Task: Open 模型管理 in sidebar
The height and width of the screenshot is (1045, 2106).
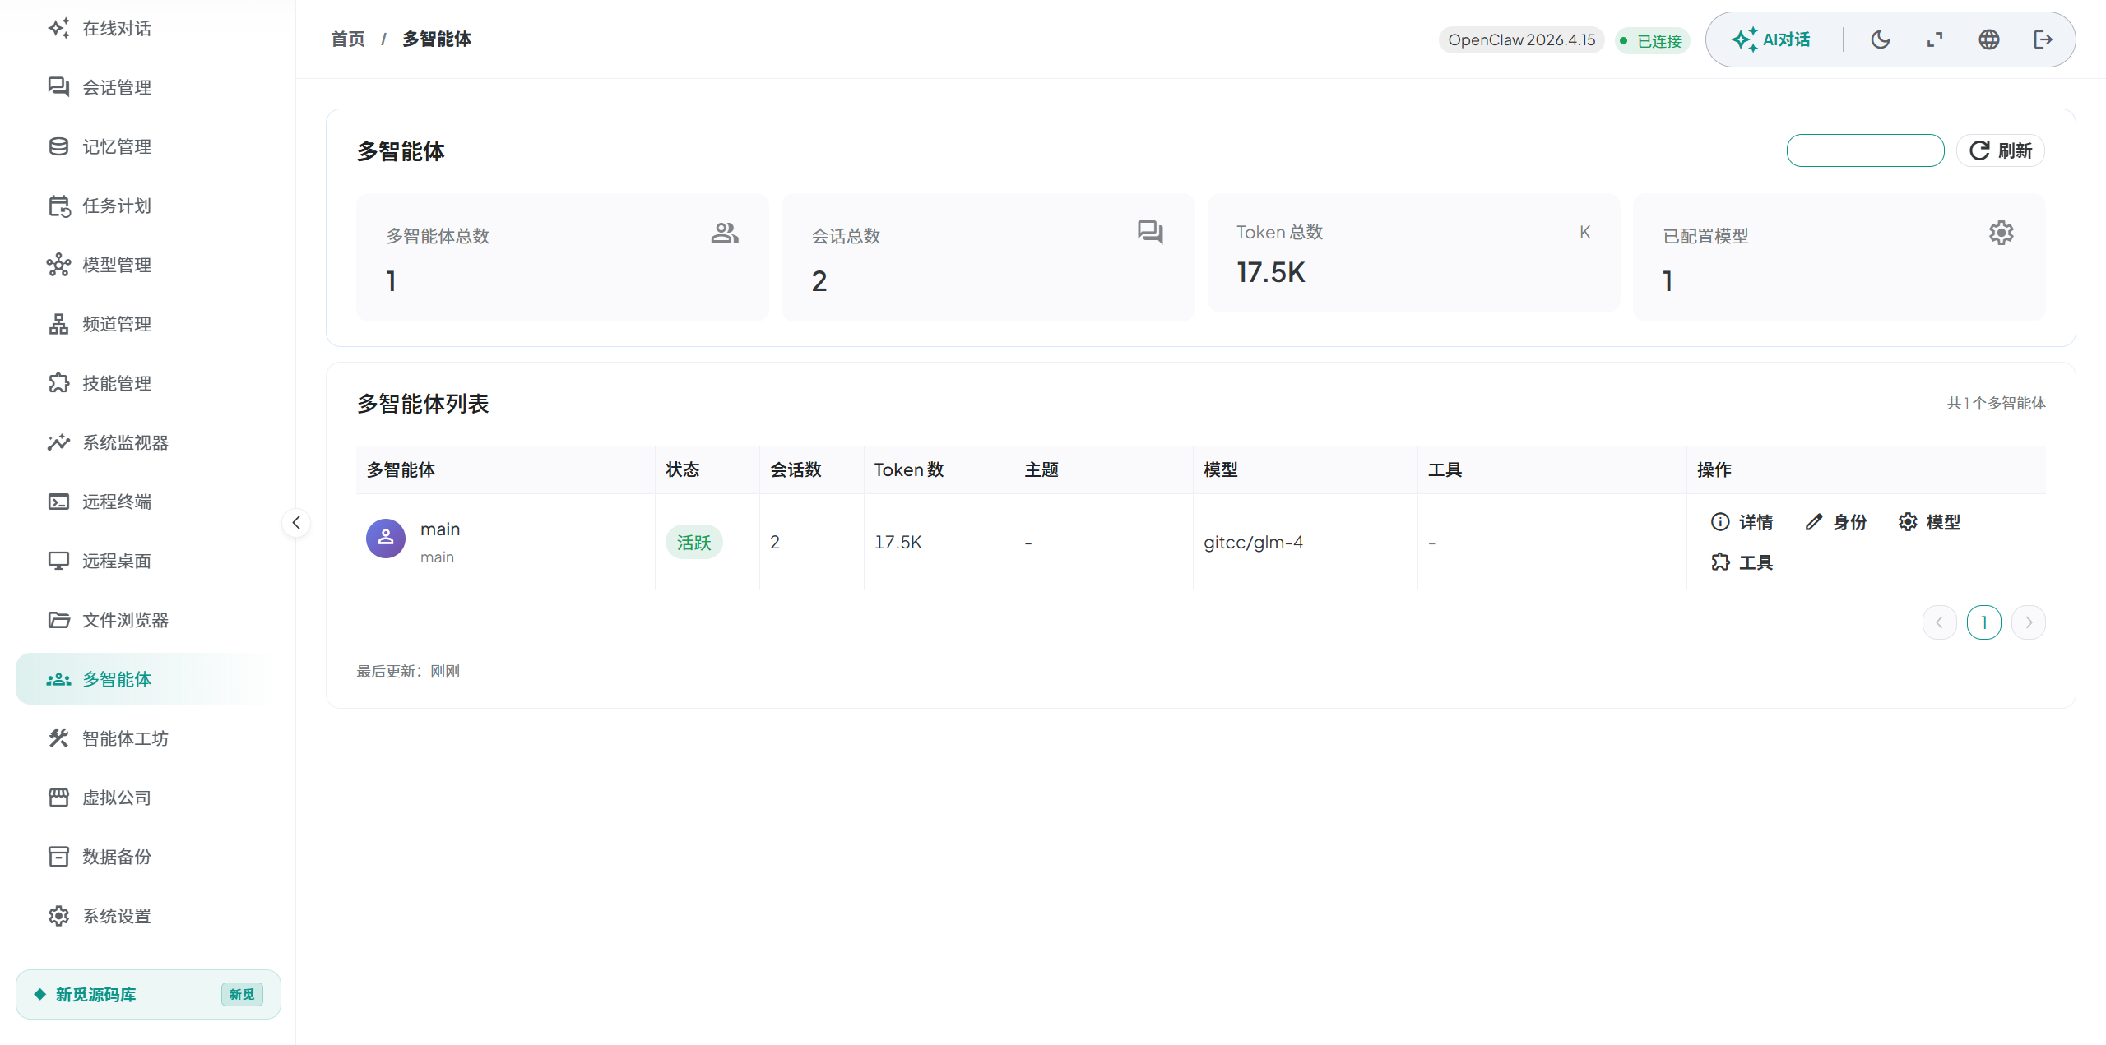Action: tap(117, 265)
